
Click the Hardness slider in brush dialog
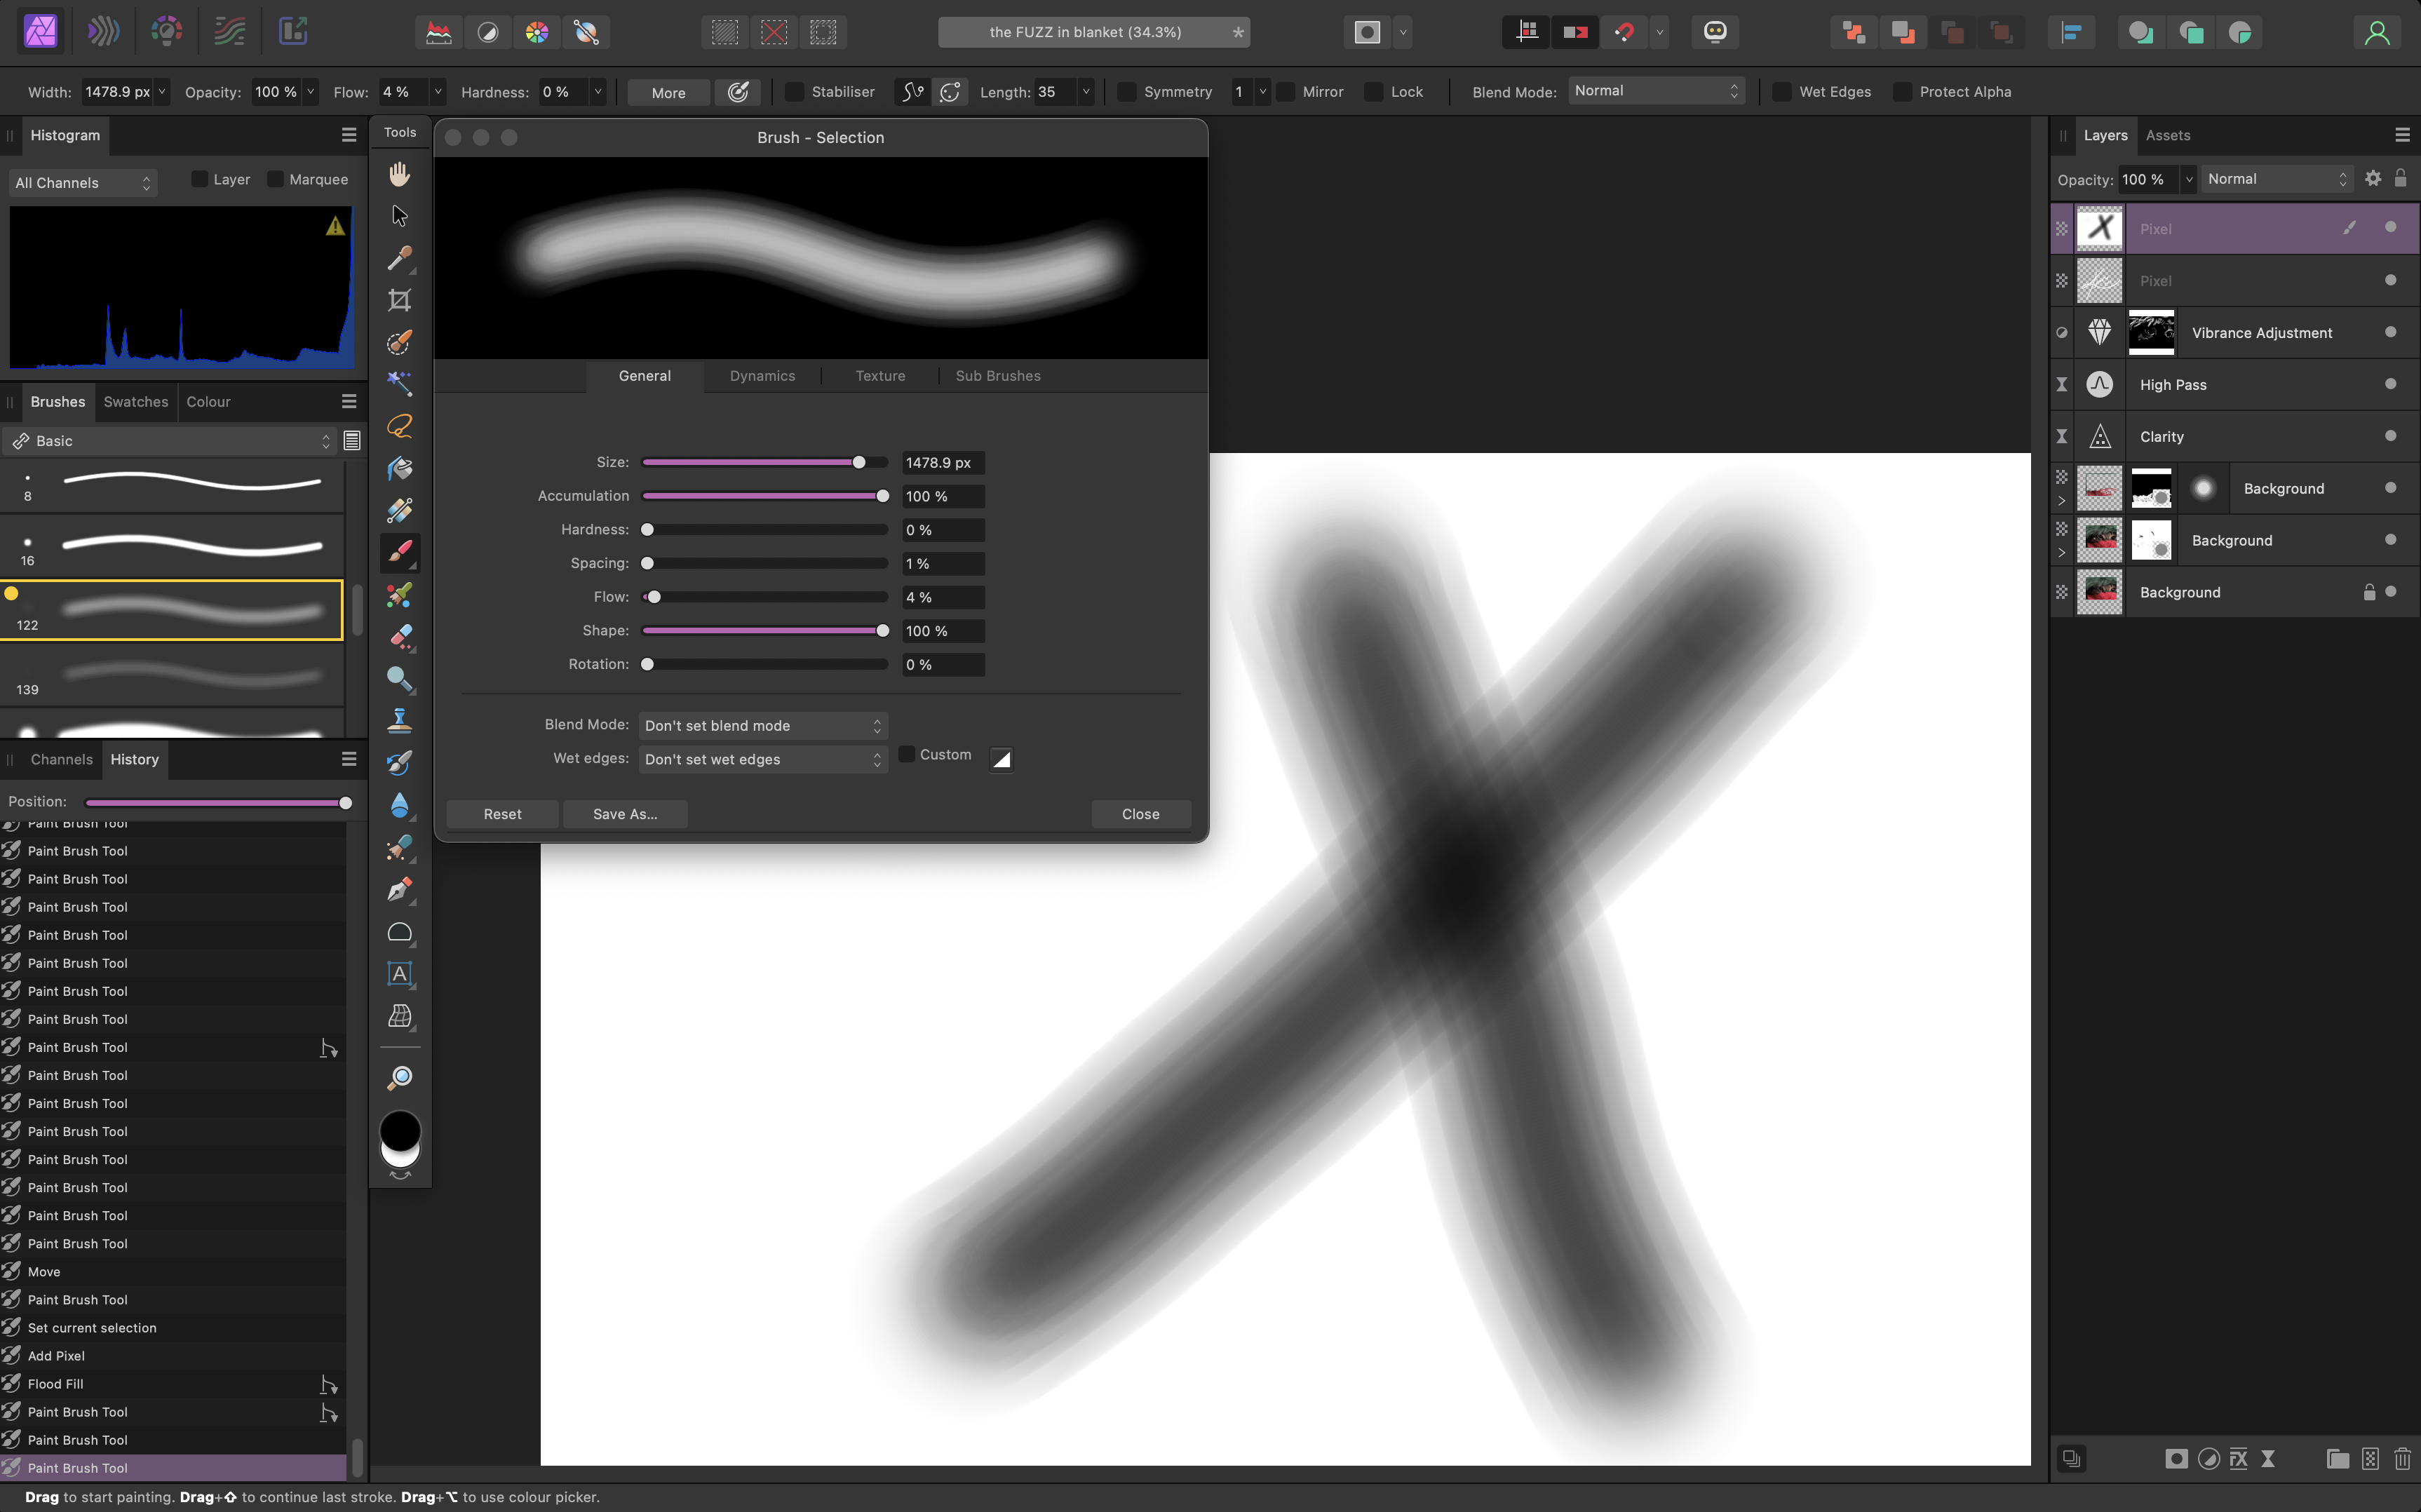[765, 530]
